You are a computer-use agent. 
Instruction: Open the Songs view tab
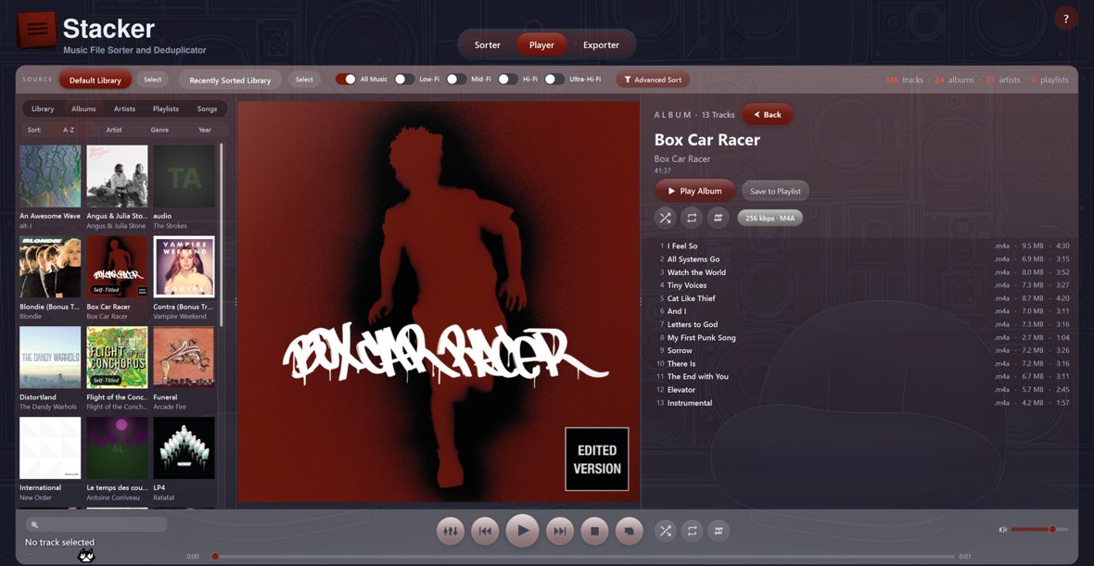pyautogui.click(x=208, y=108)
